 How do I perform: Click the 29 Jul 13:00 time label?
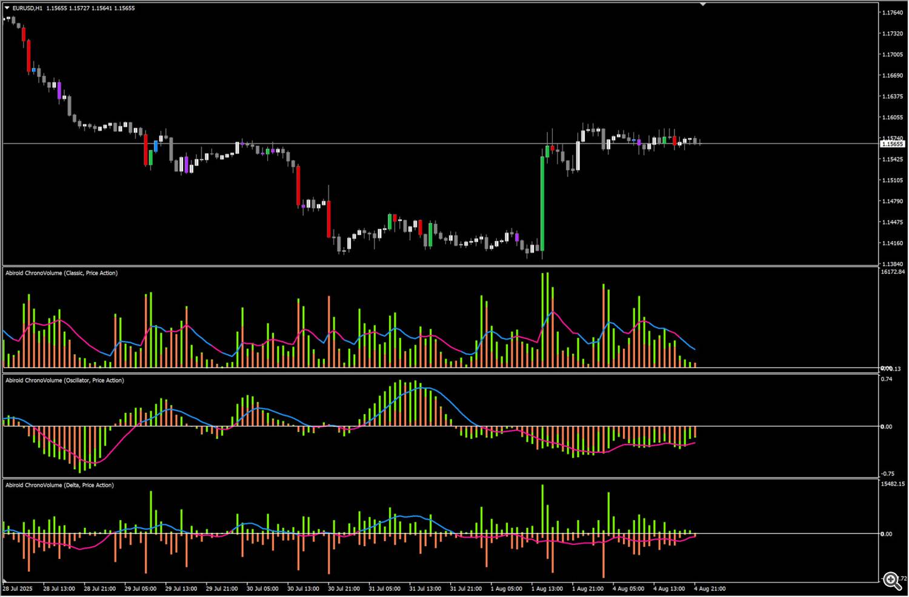(181, 589)
